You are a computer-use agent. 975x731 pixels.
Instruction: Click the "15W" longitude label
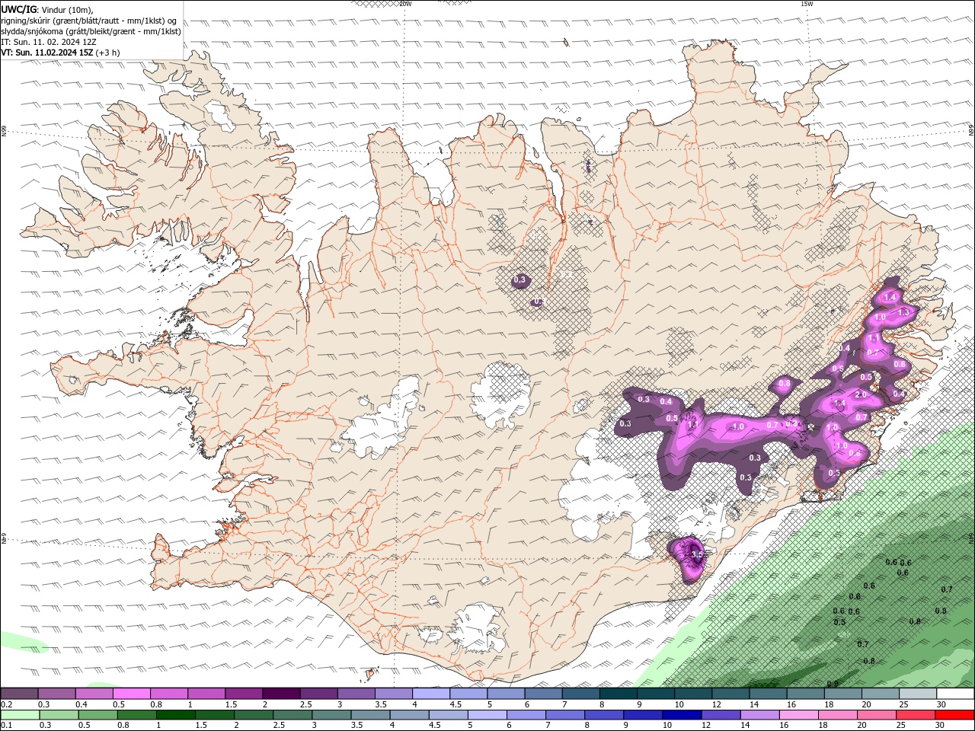click(x=807, y=4)
